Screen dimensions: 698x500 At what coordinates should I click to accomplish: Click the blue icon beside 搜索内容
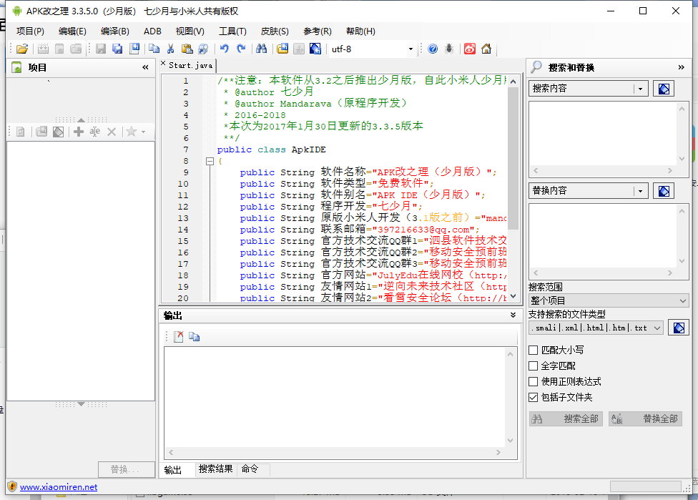(663, 89)
